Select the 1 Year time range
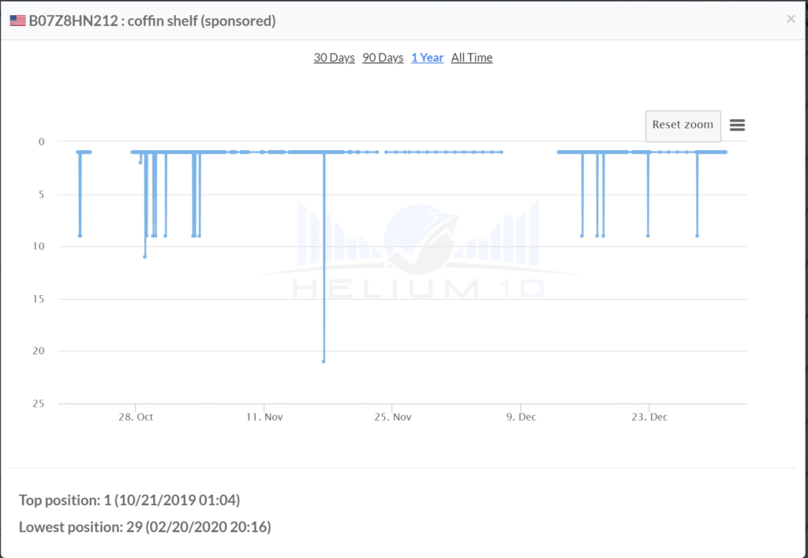 [427, 57]
